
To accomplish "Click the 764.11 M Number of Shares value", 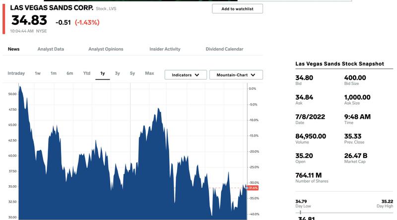I will 308,175.
